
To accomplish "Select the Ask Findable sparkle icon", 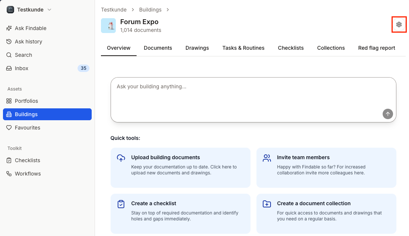I will pyautogui.click(x=8, y=28).
